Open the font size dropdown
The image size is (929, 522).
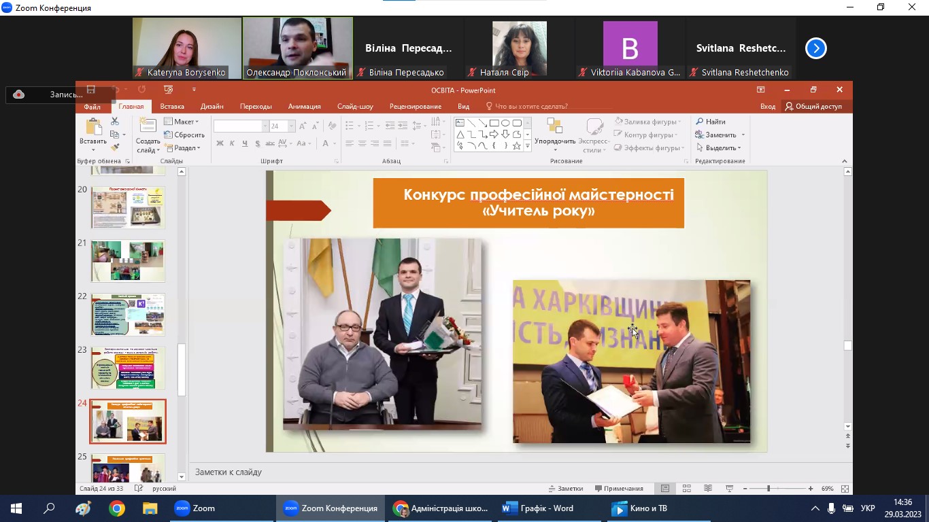pos(291,126)
